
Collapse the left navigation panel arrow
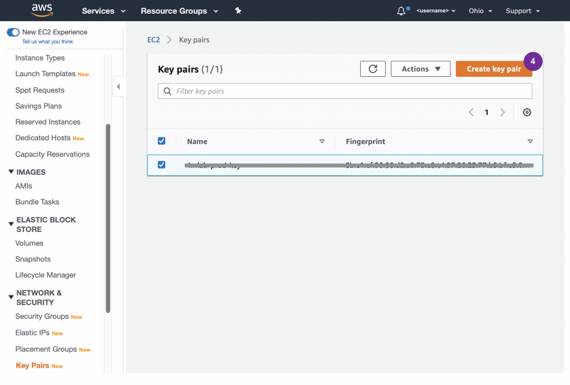[x=118, y=87]
